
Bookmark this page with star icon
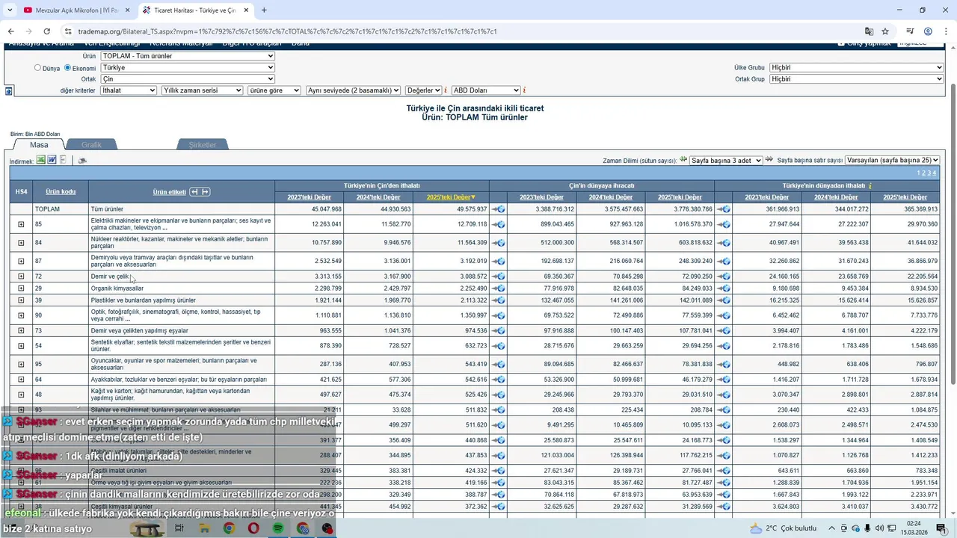[x=885, y=31]
